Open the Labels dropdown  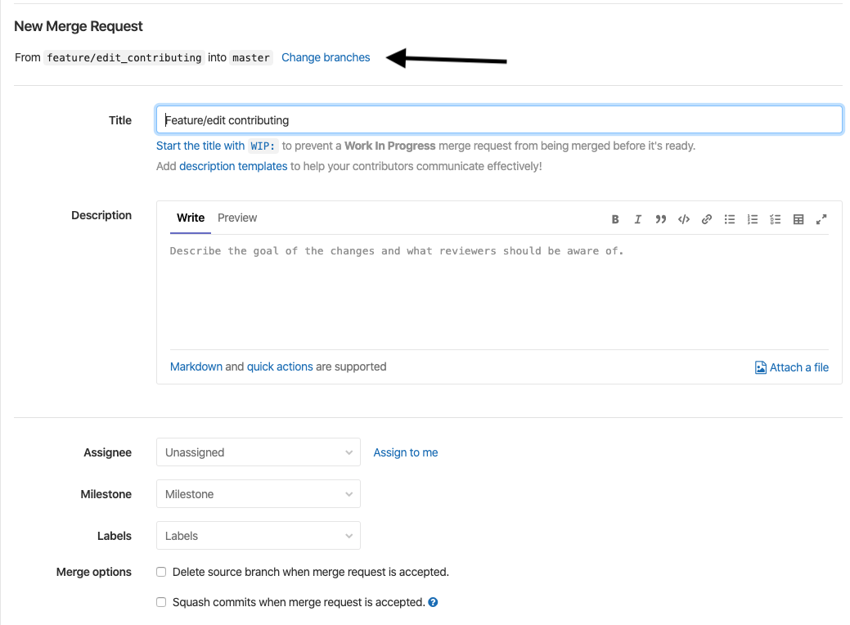(258, 536)
